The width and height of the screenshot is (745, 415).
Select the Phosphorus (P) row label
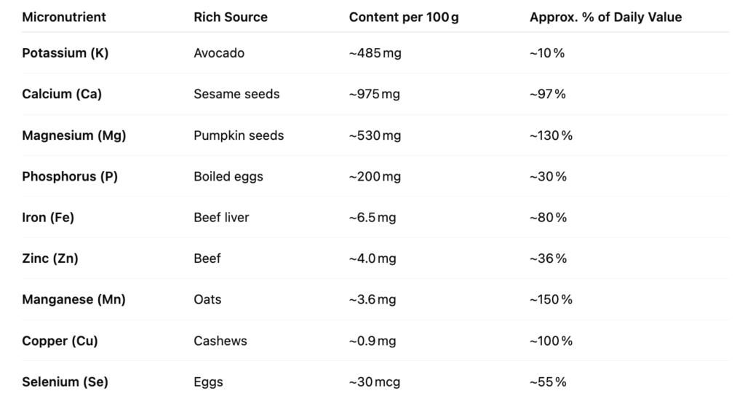tap(70, 176)
